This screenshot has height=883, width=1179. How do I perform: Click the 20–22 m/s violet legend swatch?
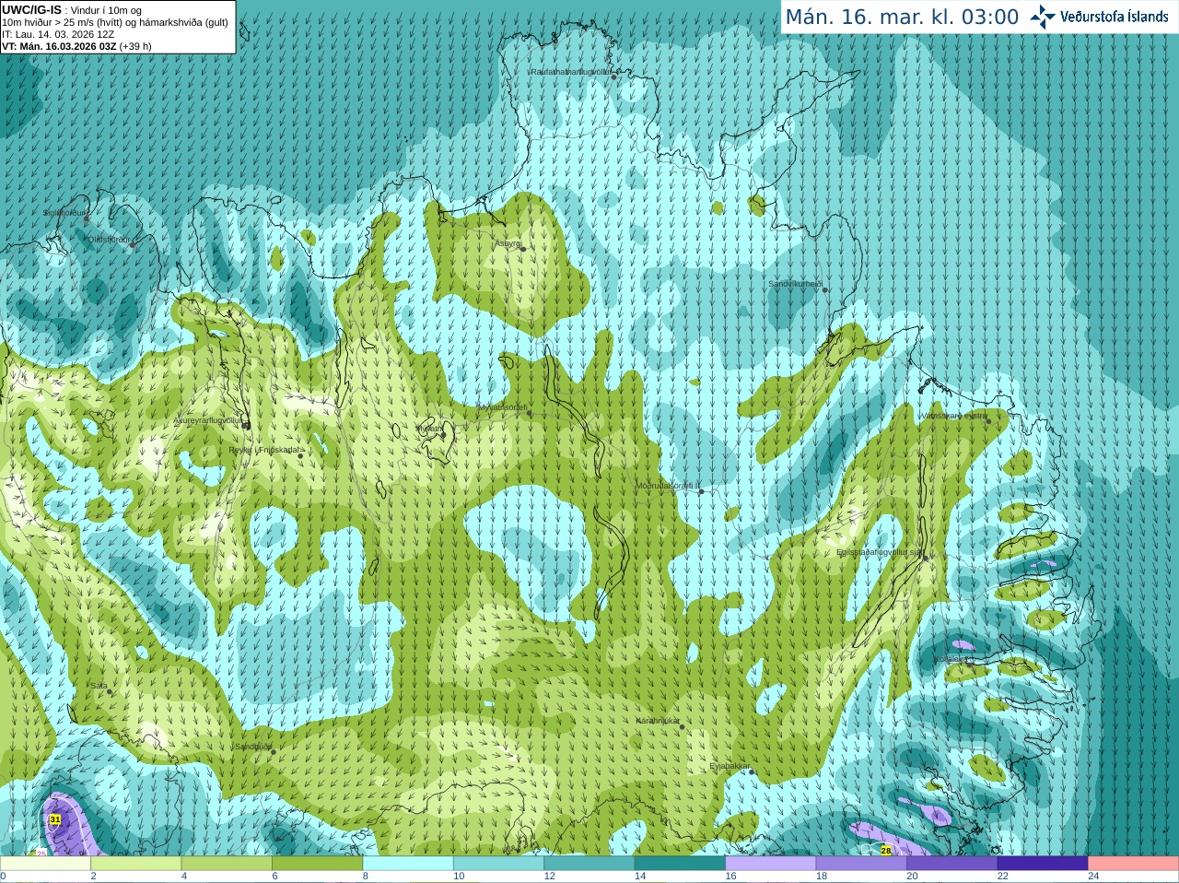click(952, 864)
